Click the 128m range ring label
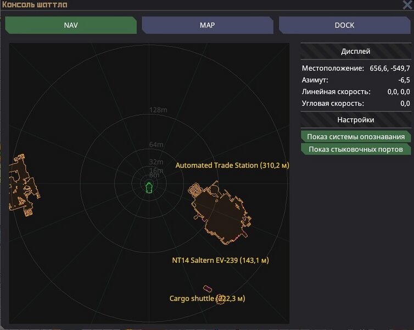This screenshot has width=414, height=330. pyautogui.click(x=158, y=110)
